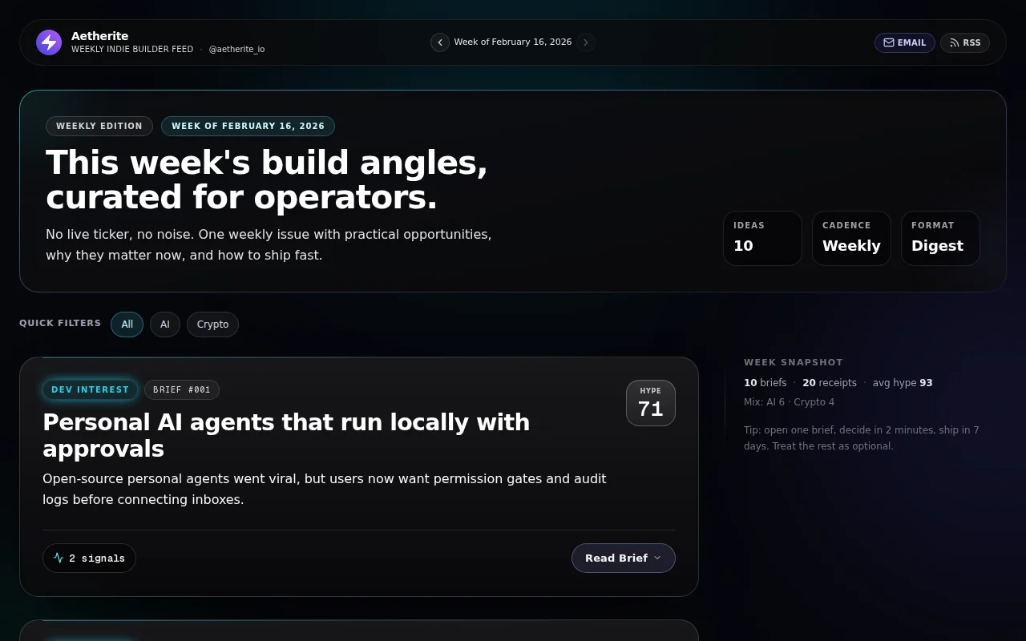Select the All quick filter

point(127,325)
